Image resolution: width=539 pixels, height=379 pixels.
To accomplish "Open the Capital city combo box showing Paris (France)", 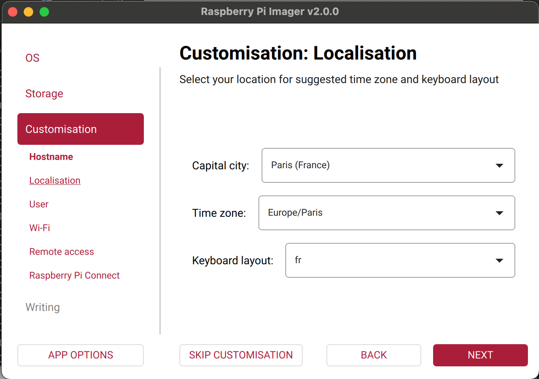I will click(x=379, y=165).
